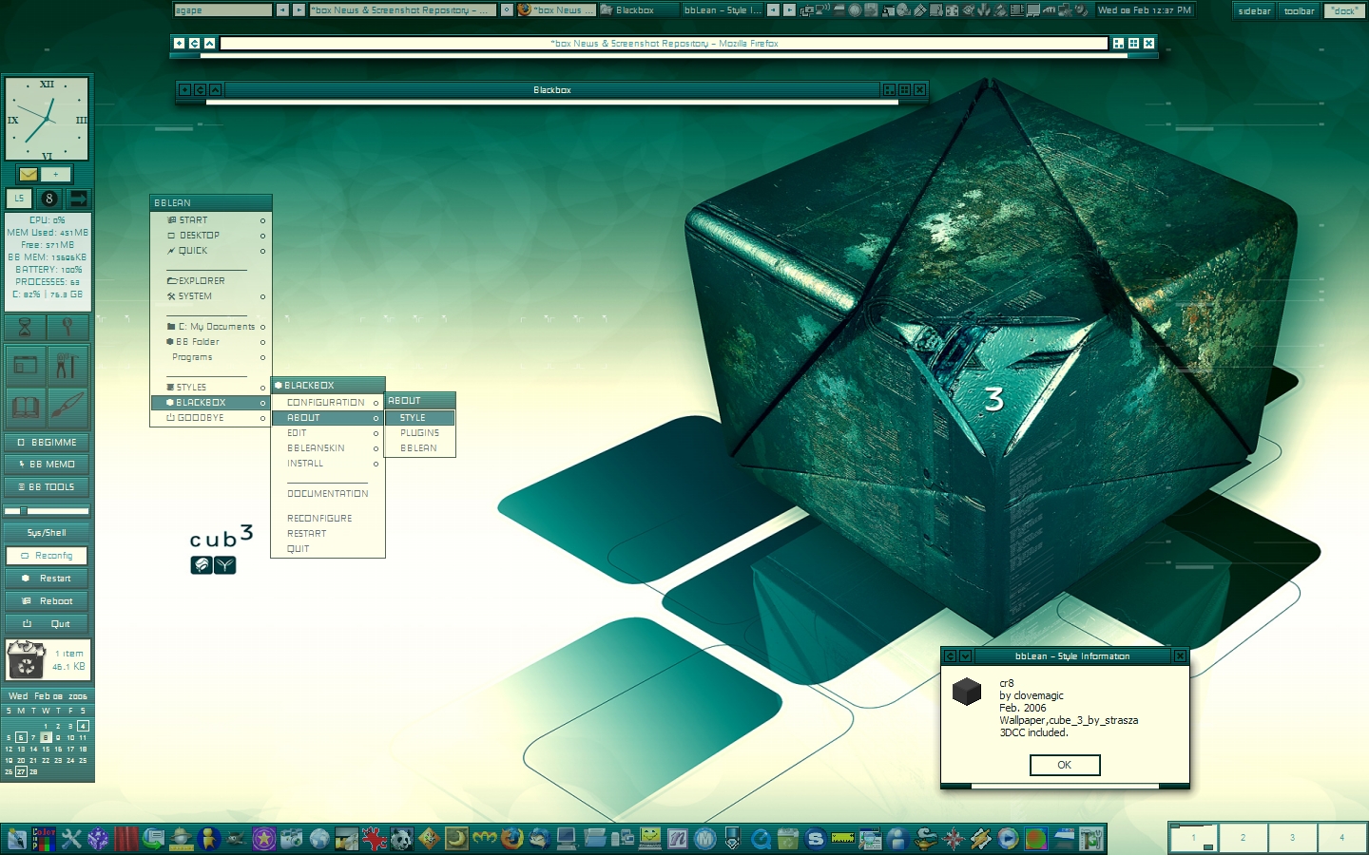Open the crossed wrench tools dock icon

71,839
